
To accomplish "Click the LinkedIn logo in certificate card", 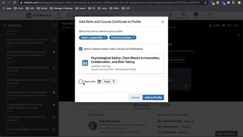I will point(85,63).
